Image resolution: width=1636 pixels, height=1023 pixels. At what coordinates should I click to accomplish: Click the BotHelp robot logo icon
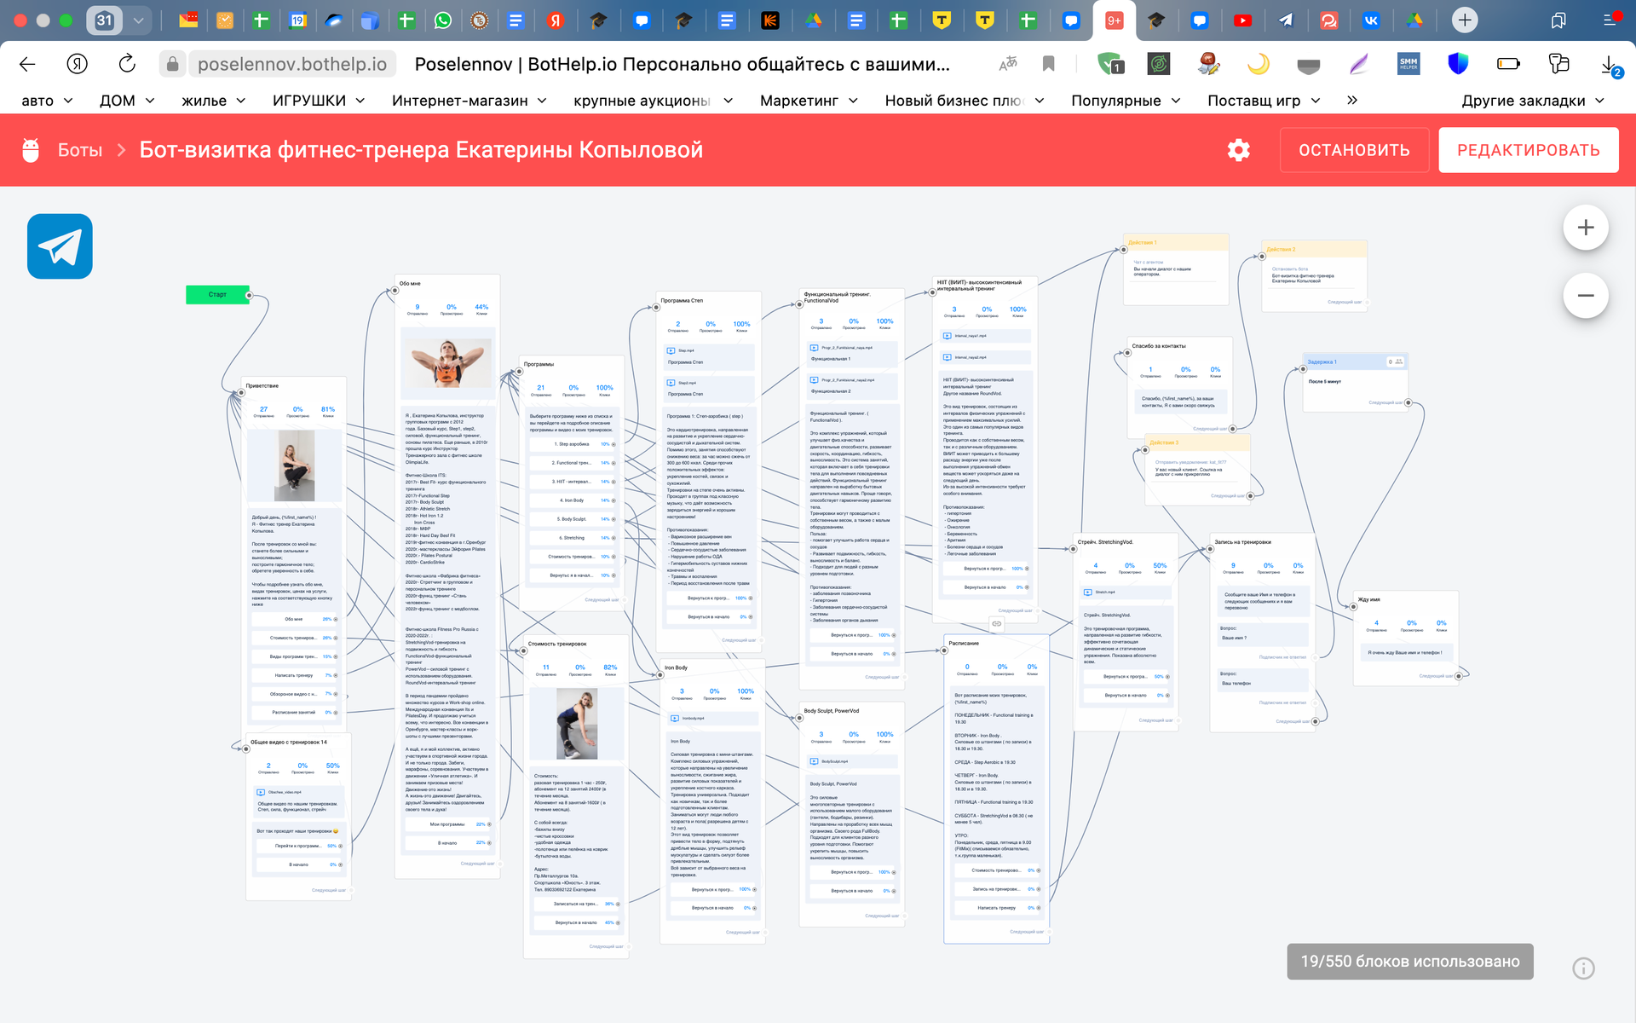pos(32,150)
